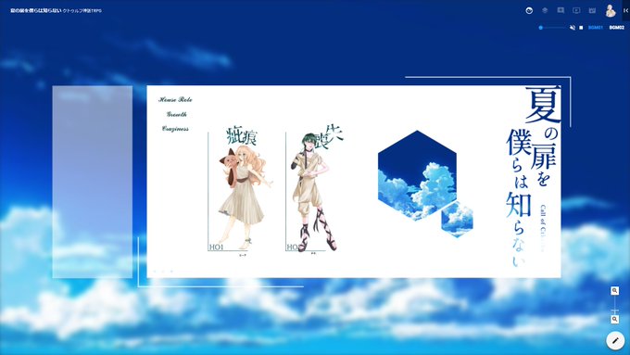Screen dimensions: 630x355
Task: Select the HO2 green-haired character card
Action: click(315, 189)
